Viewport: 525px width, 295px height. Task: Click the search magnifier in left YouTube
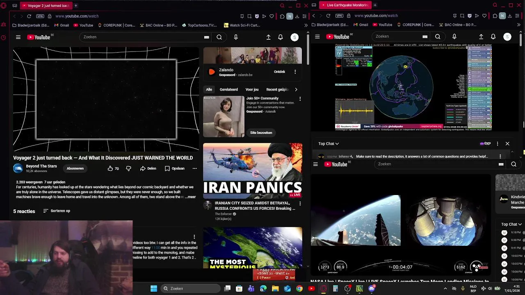click(219, 37)
